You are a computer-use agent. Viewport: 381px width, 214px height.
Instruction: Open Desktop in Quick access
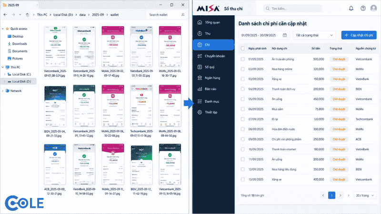point(16,37)
